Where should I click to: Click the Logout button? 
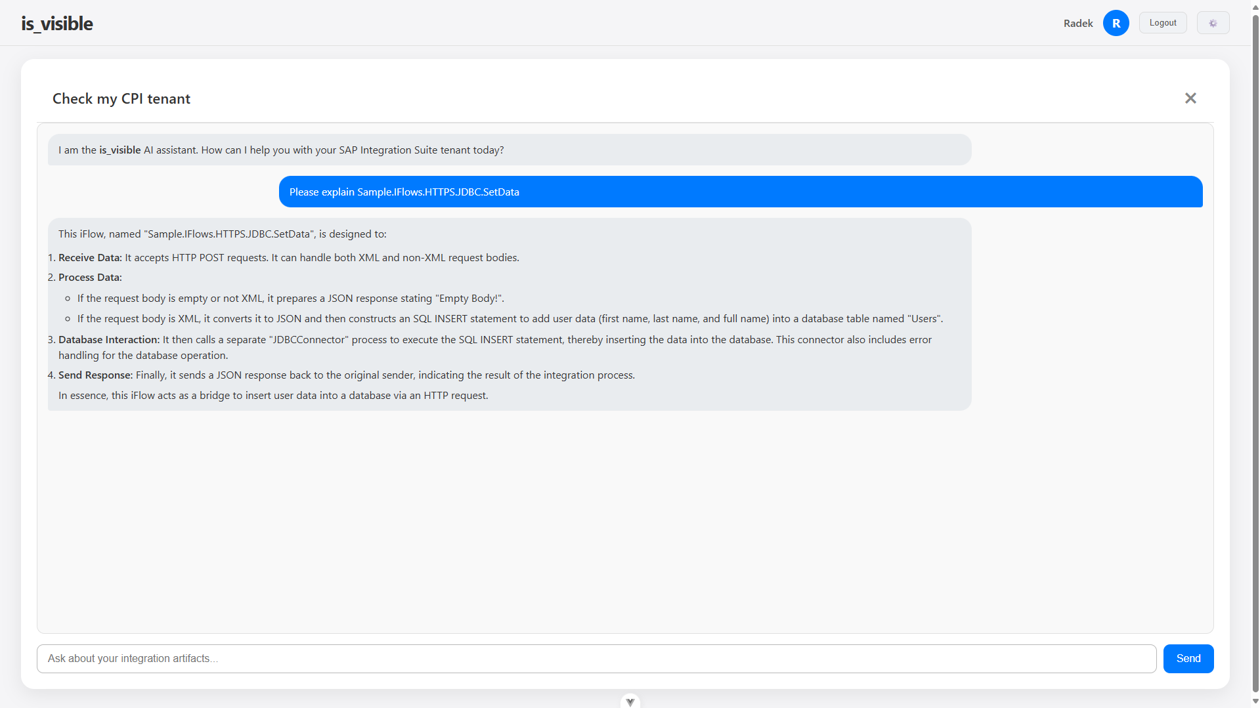(x=1162, y=22)
